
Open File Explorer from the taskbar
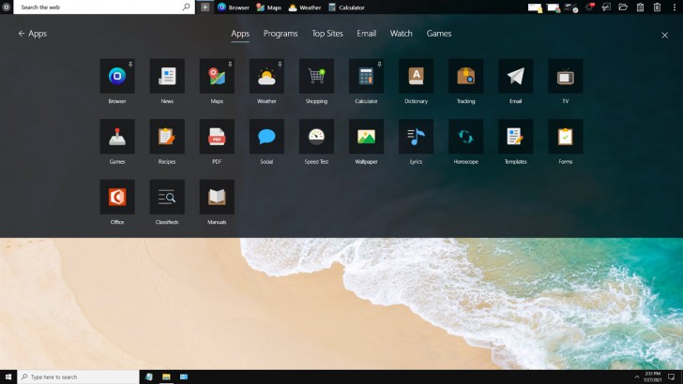point(166,377)
